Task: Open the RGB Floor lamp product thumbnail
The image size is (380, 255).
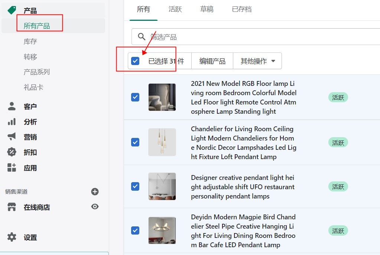Action: pos(162,97)
